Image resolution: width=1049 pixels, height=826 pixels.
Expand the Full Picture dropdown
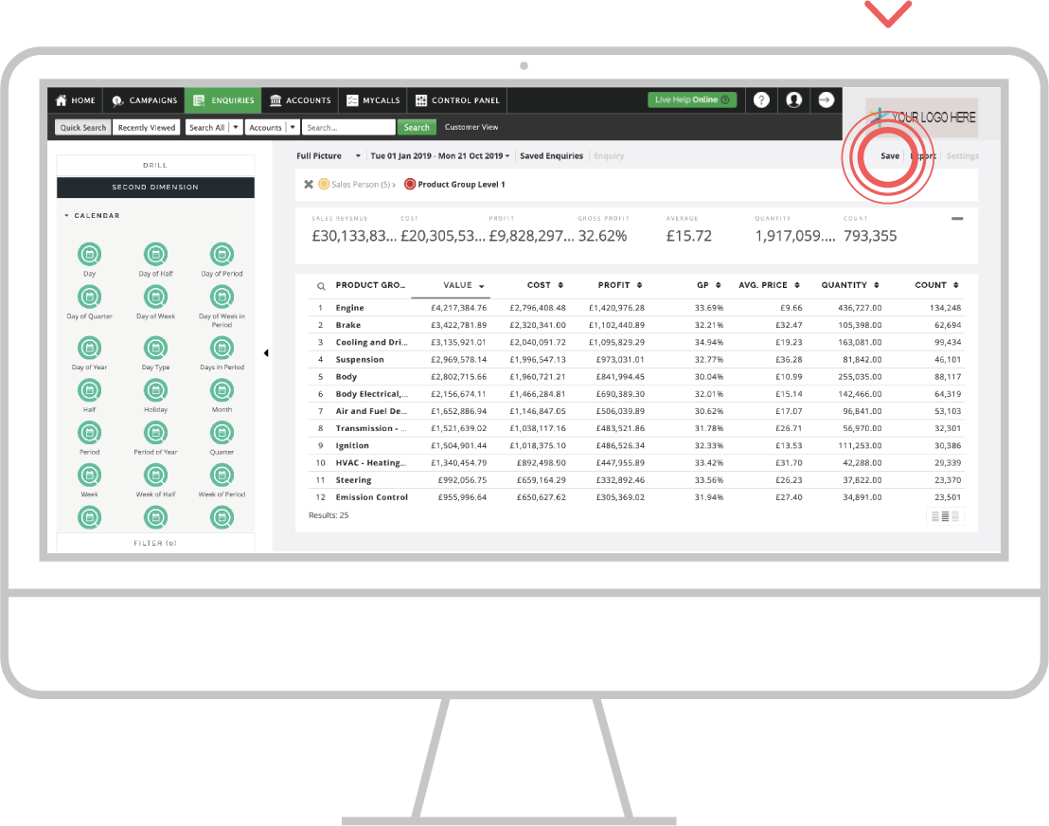pyautogui.click(x=358, y=156)
